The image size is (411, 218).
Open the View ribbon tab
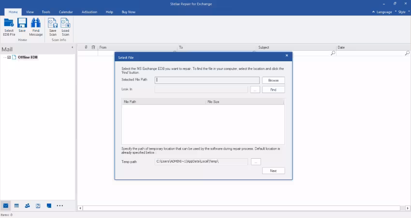[30, 12]
